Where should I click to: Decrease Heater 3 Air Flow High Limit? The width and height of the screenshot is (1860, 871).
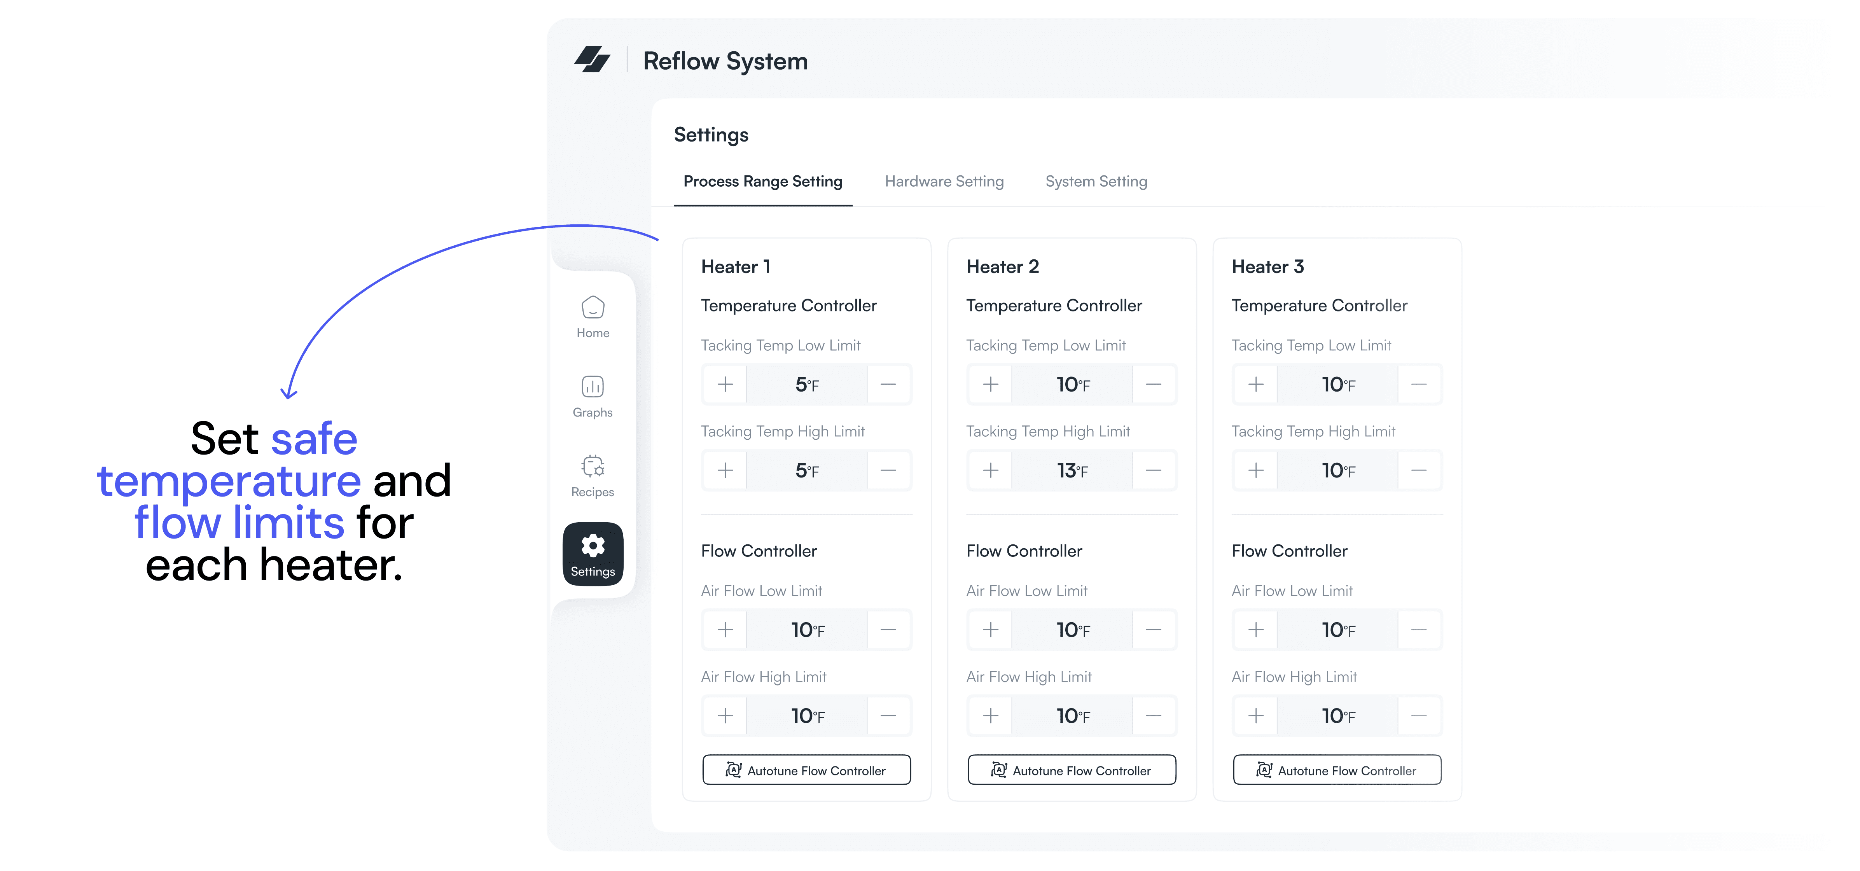[x=1419, y=716]
